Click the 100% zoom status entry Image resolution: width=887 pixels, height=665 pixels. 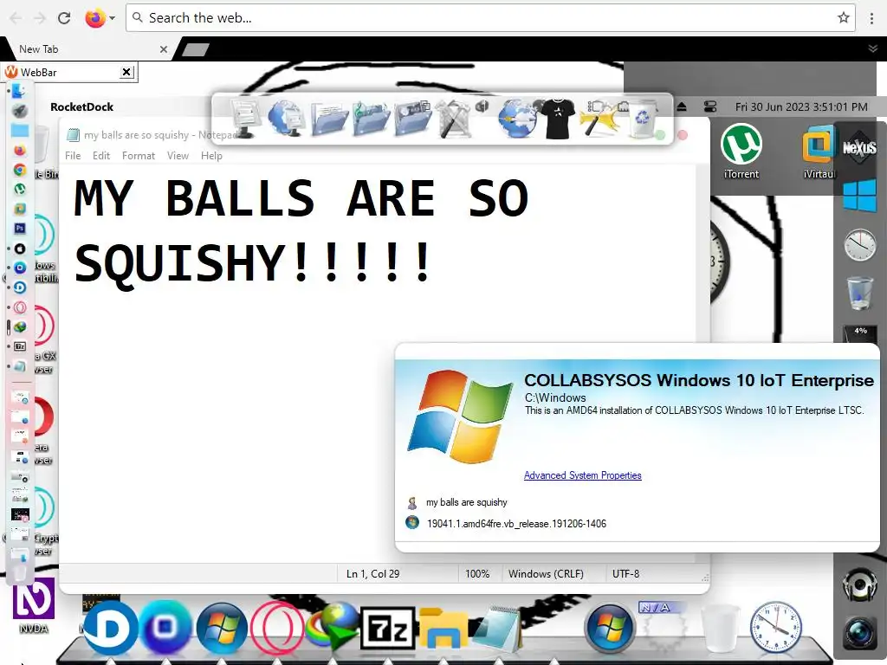[x=477, y=574]
